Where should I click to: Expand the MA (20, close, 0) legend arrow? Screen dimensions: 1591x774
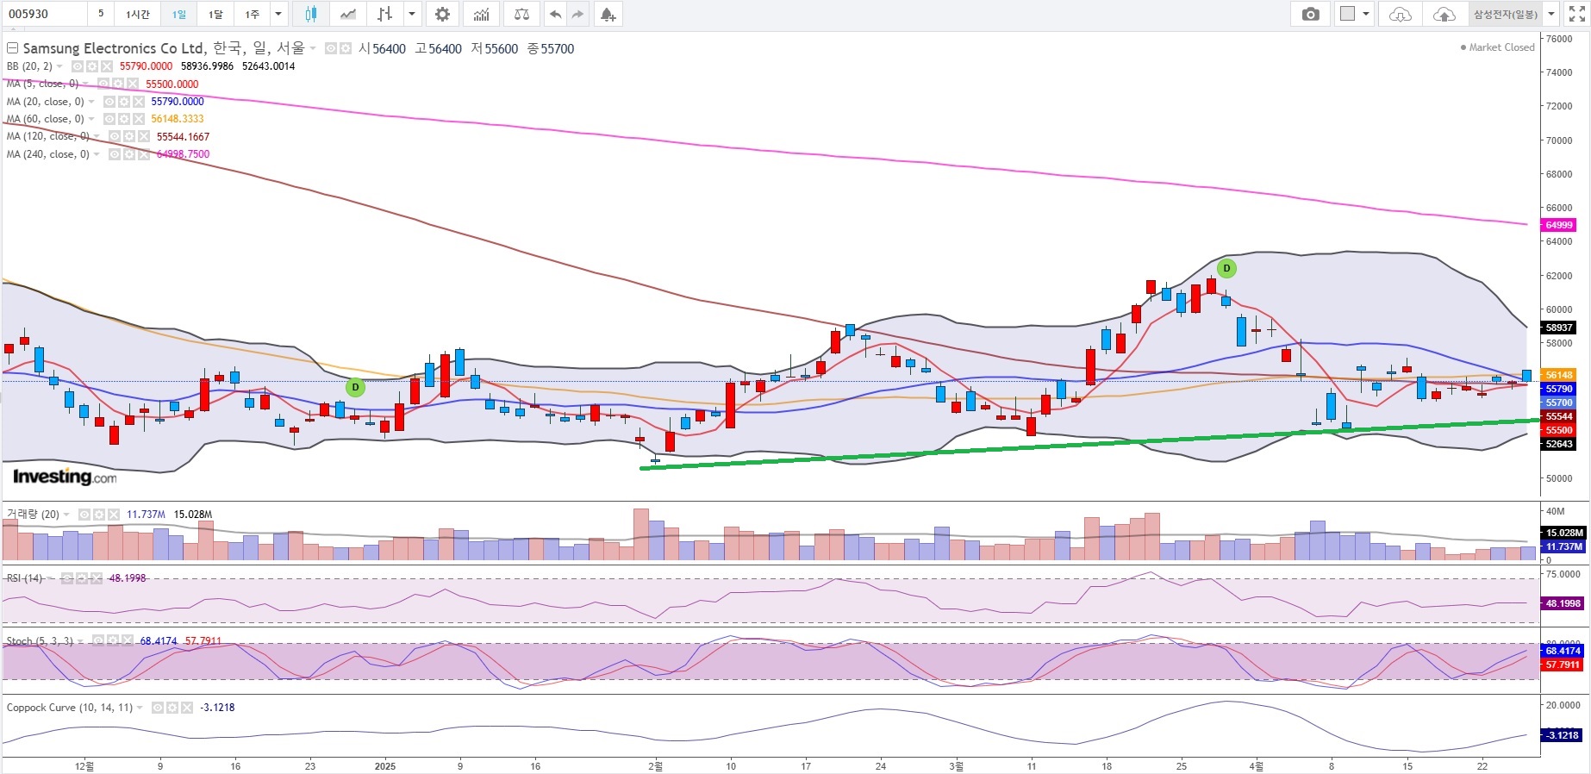pyautogui.click(x=92, y=102)
